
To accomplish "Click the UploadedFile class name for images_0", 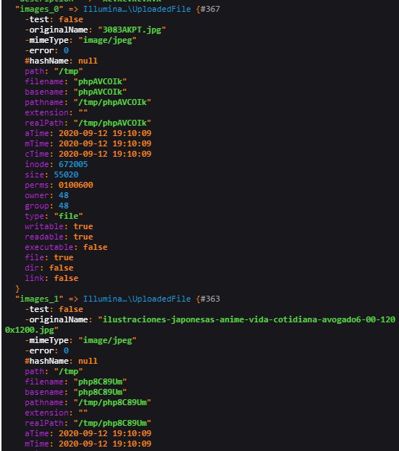I will coord(137,9).
